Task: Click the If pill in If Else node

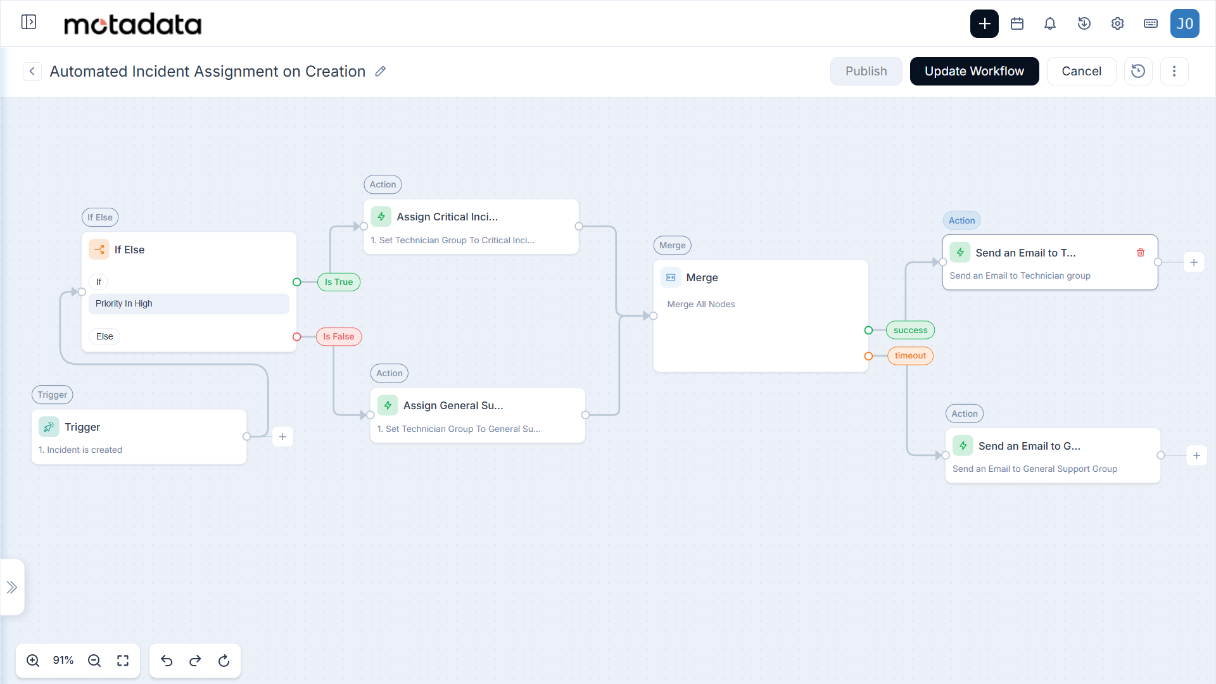Action: point(98,282)
